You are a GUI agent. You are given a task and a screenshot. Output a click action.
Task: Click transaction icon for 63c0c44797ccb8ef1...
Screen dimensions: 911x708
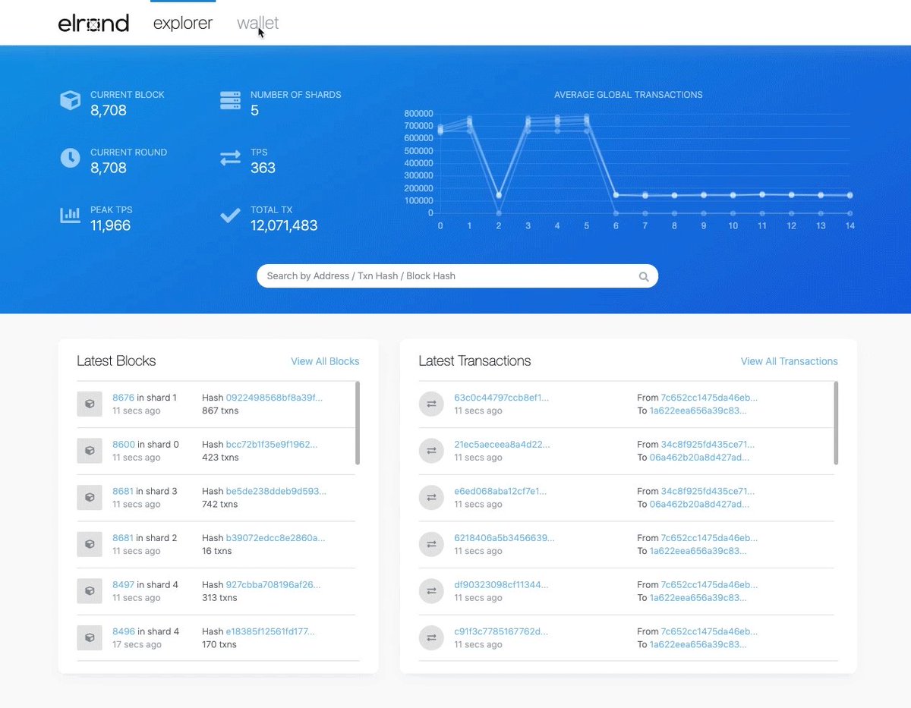(431, 404)
